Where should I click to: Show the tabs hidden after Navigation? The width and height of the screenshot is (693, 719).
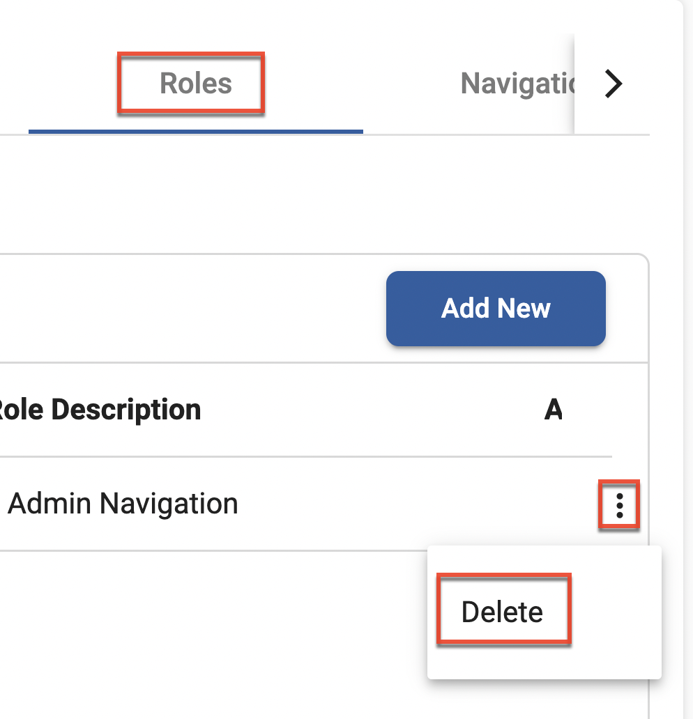pyautogui.click(x=613, y=84)
